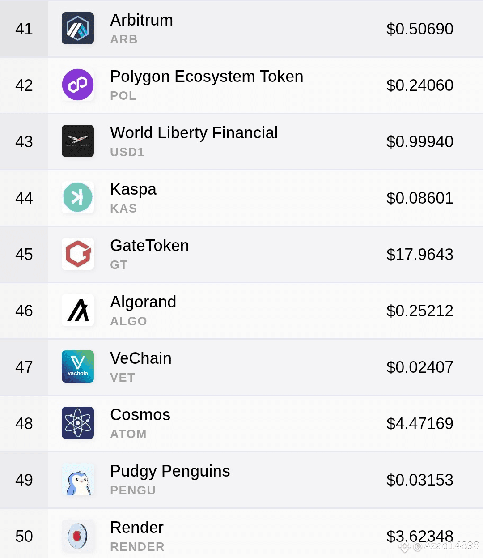Select the Render price $3.62348
The width and height of the screenshot is (483, 558).
point(420,536)
